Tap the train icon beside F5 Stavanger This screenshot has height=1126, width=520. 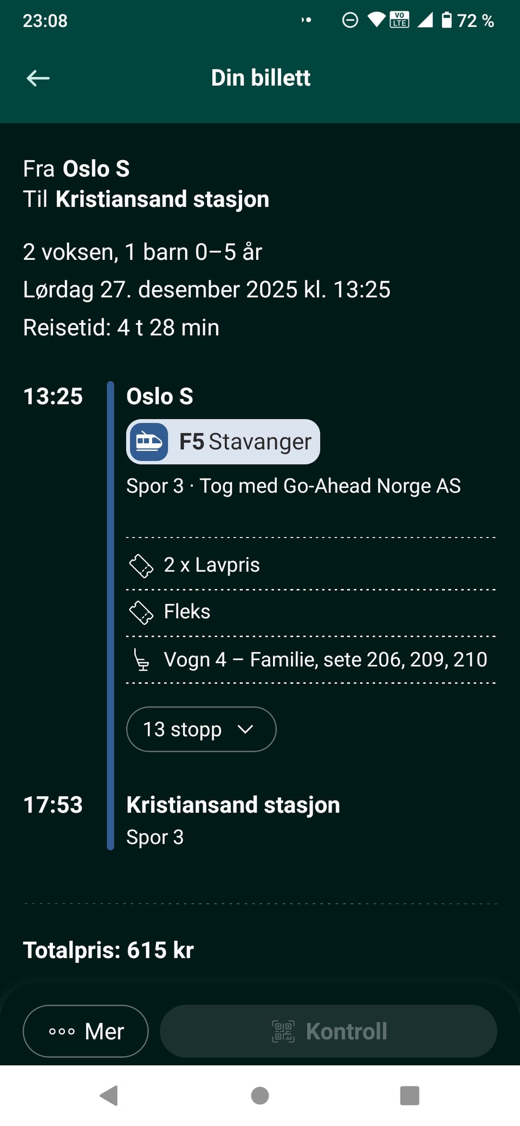[149, 442]
